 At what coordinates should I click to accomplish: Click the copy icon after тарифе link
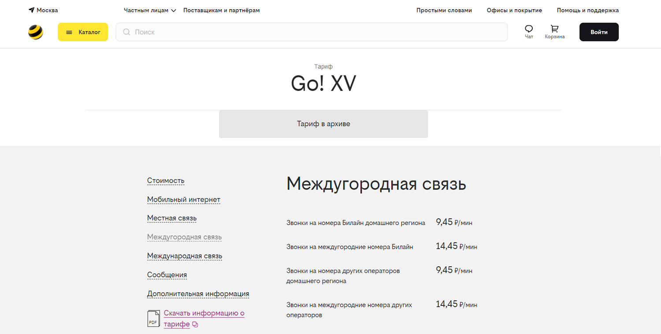[x=195, y=325]
